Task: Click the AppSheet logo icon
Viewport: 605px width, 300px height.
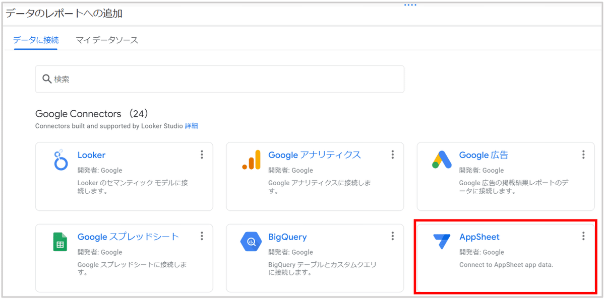Action: pyautogui.click(x=442, y=242)
